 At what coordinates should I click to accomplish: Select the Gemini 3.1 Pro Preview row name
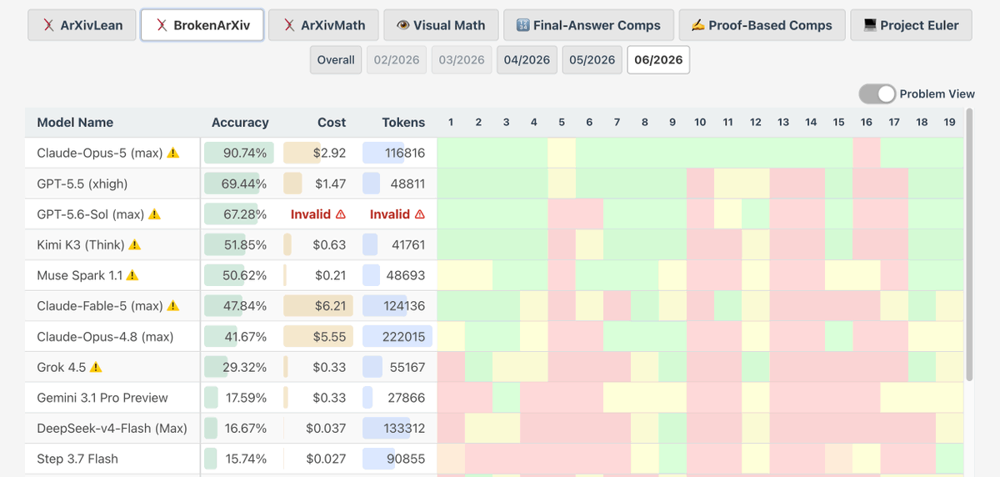pos(102,398)
